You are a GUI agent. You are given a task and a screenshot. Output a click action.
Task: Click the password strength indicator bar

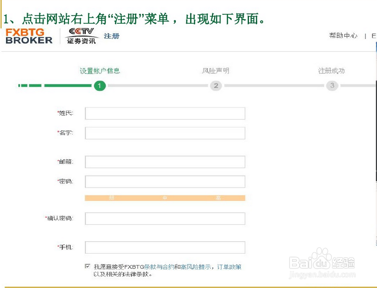165,198
